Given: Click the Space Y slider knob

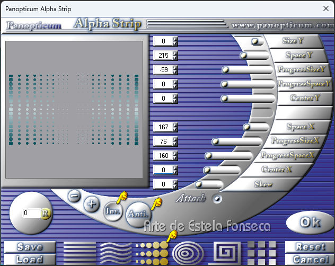Looking at the screenshot, I should click(x=243, y=56).
